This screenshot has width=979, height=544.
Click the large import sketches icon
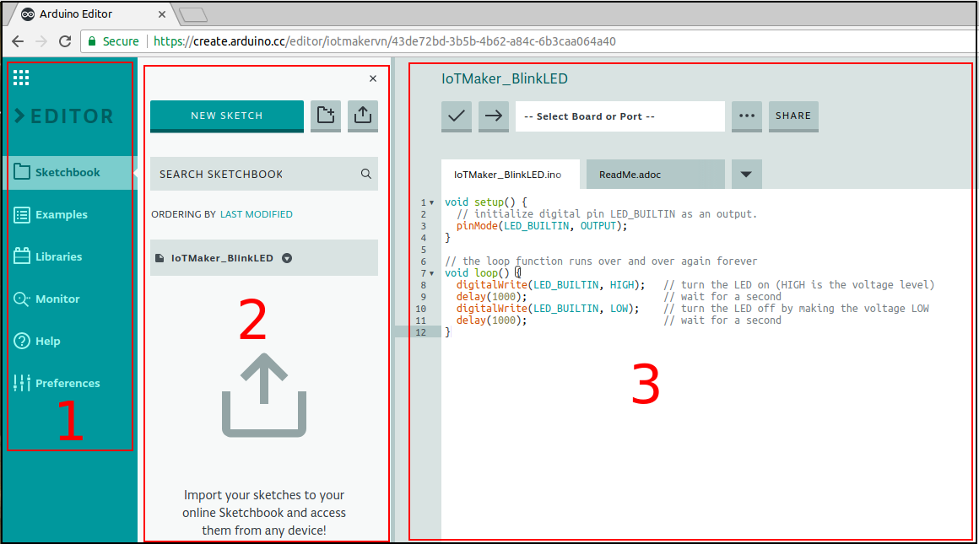pos(264,395)
